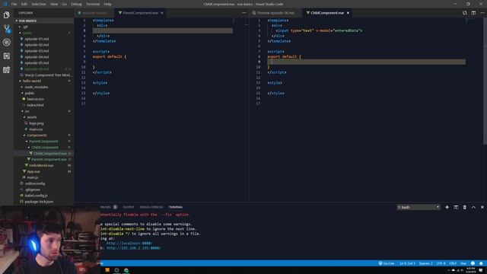Kill terminal with trash icon
Screen dimensions: 487x274
tap(465, 207)
